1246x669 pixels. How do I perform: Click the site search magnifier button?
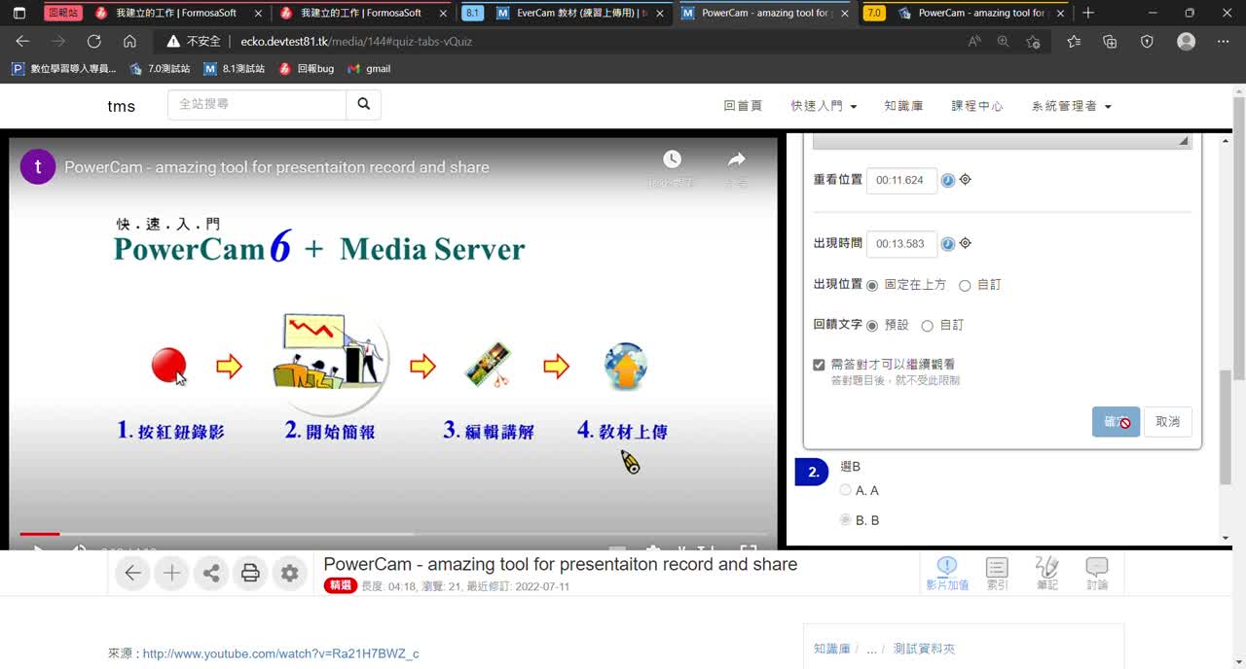363,104
